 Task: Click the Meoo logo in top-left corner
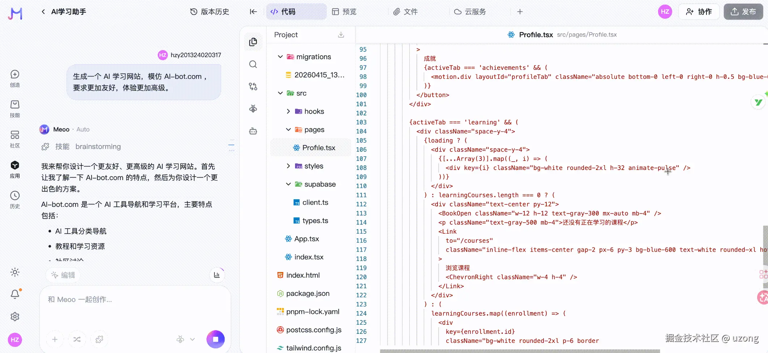point(15,13)
